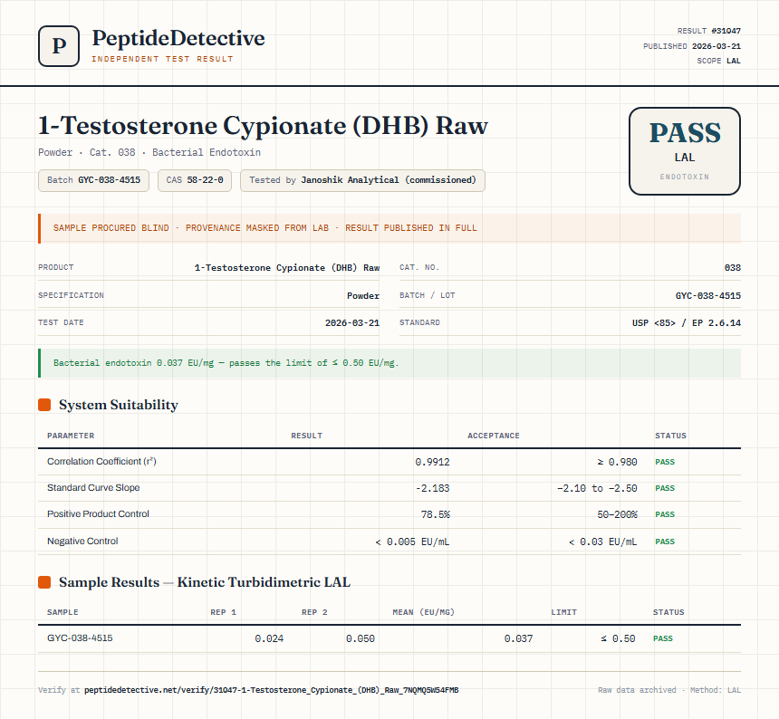Click 'Sample Results — Kinetic Turbidimetric LAL' heading
This screenshot has height=719, width=779.
(x=205, y=582)
